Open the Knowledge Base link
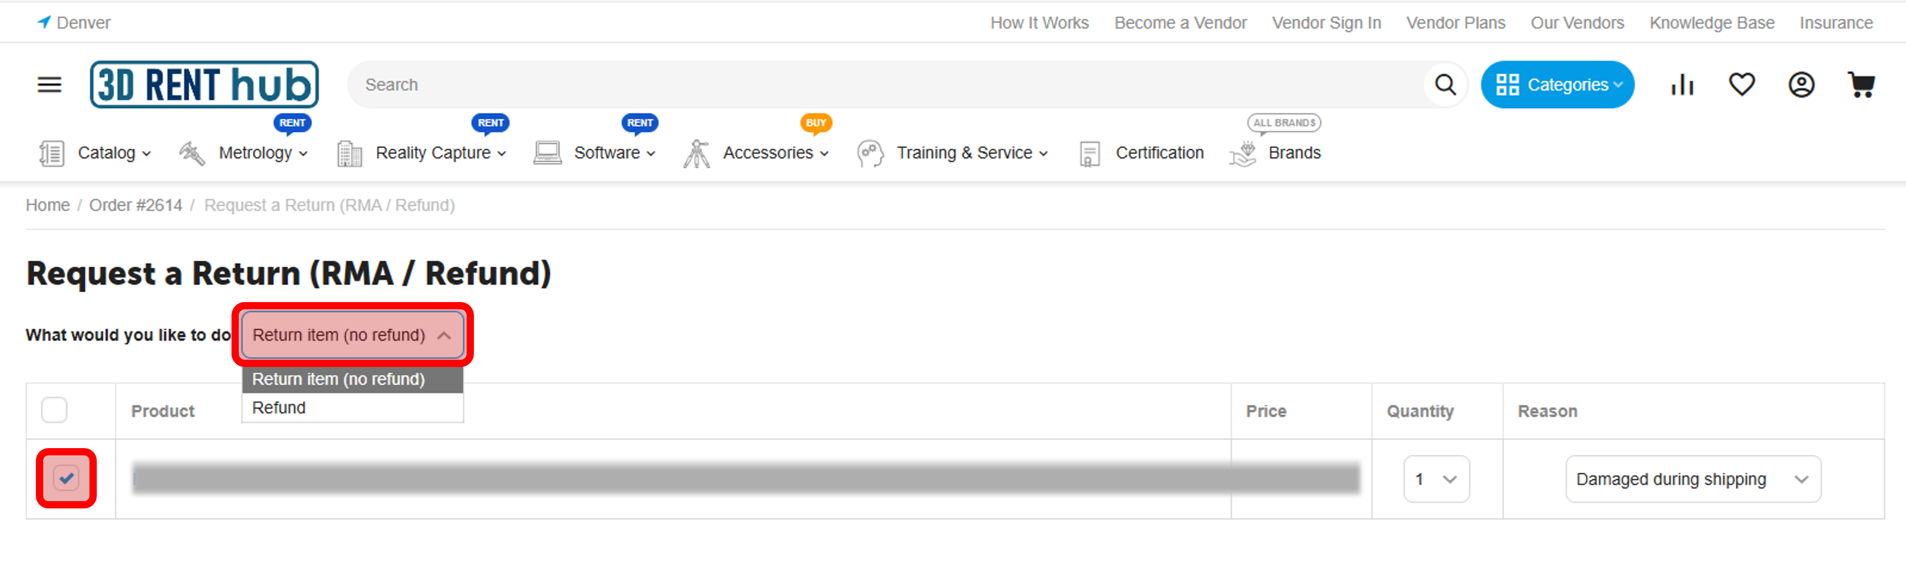The width and height of the screenshot is (1906, 563). (1711, 23)
